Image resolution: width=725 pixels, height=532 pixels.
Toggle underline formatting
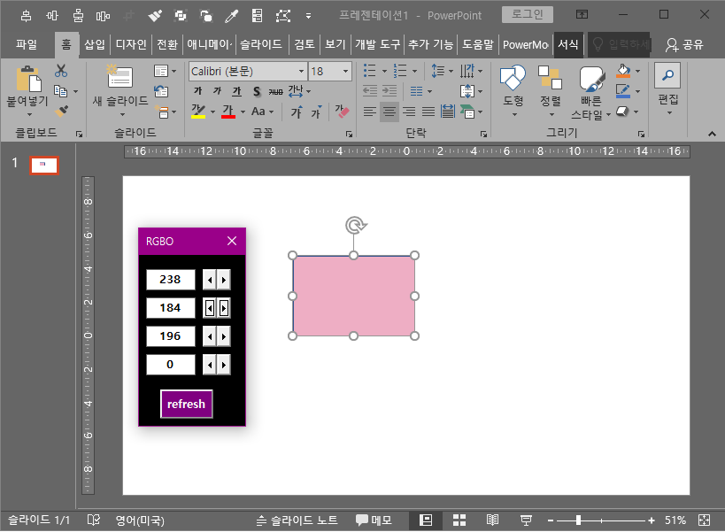point(236,91)
